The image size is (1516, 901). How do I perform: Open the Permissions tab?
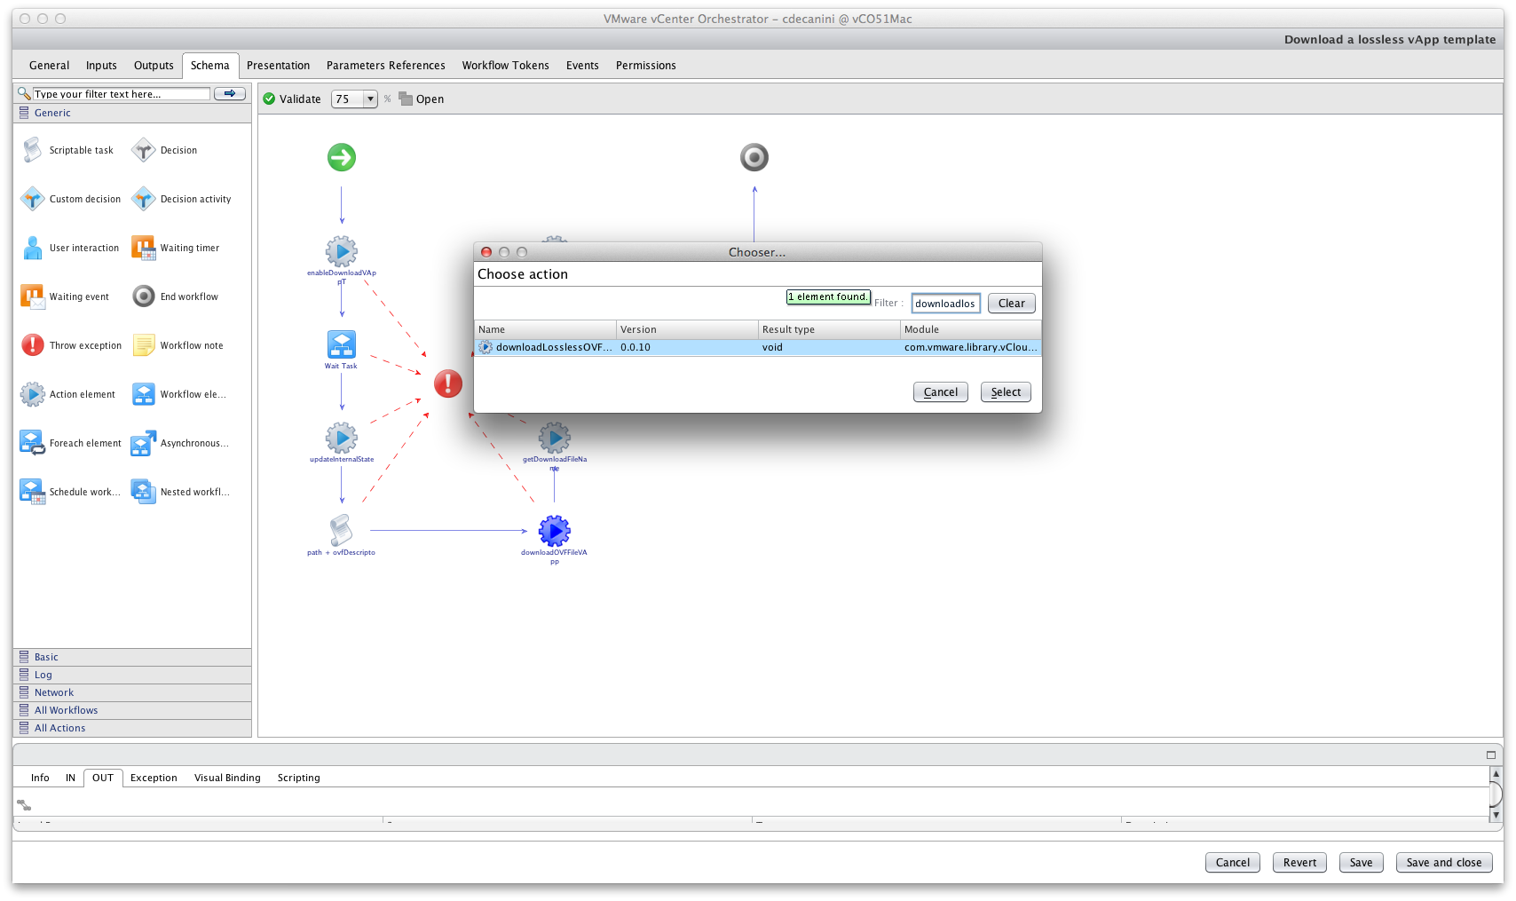(x=645, y=66)
